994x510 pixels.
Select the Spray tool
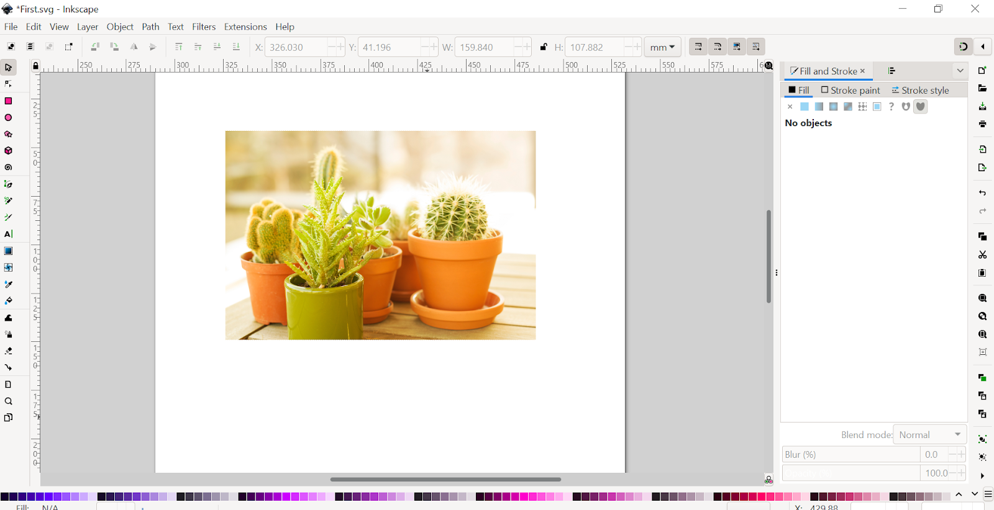pos(9,334)
